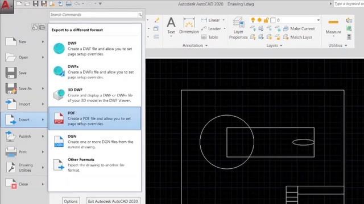Click the Options button

(x=71, y=201)
